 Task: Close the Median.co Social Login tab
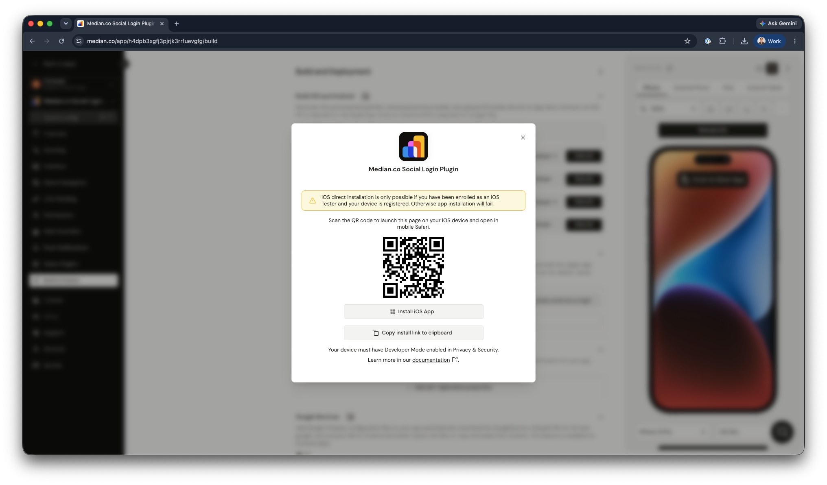(162, 24)
